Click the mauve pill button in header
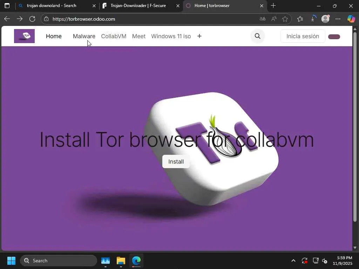Screen dimensions: 359x269 pyautogui.click(x=334, y=36)
